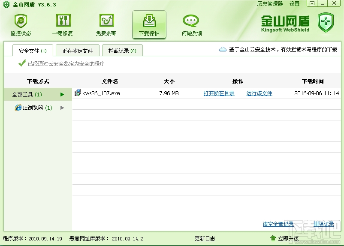Click the 一键修复 one-key repair icon

click(63, 21)
